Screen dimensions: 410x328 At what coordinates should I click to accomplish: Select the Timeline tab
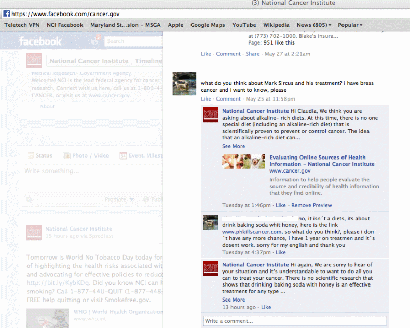tap(148, 61)
